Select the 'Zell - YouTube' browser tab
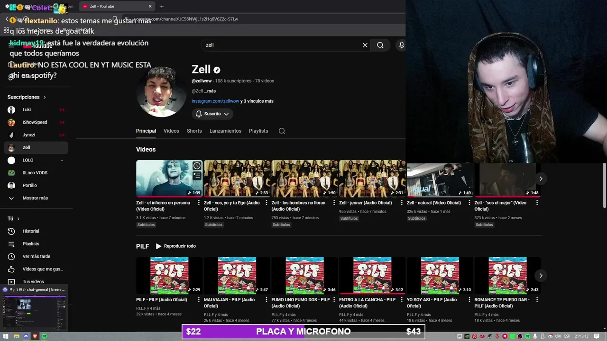 tap(116, 6)
